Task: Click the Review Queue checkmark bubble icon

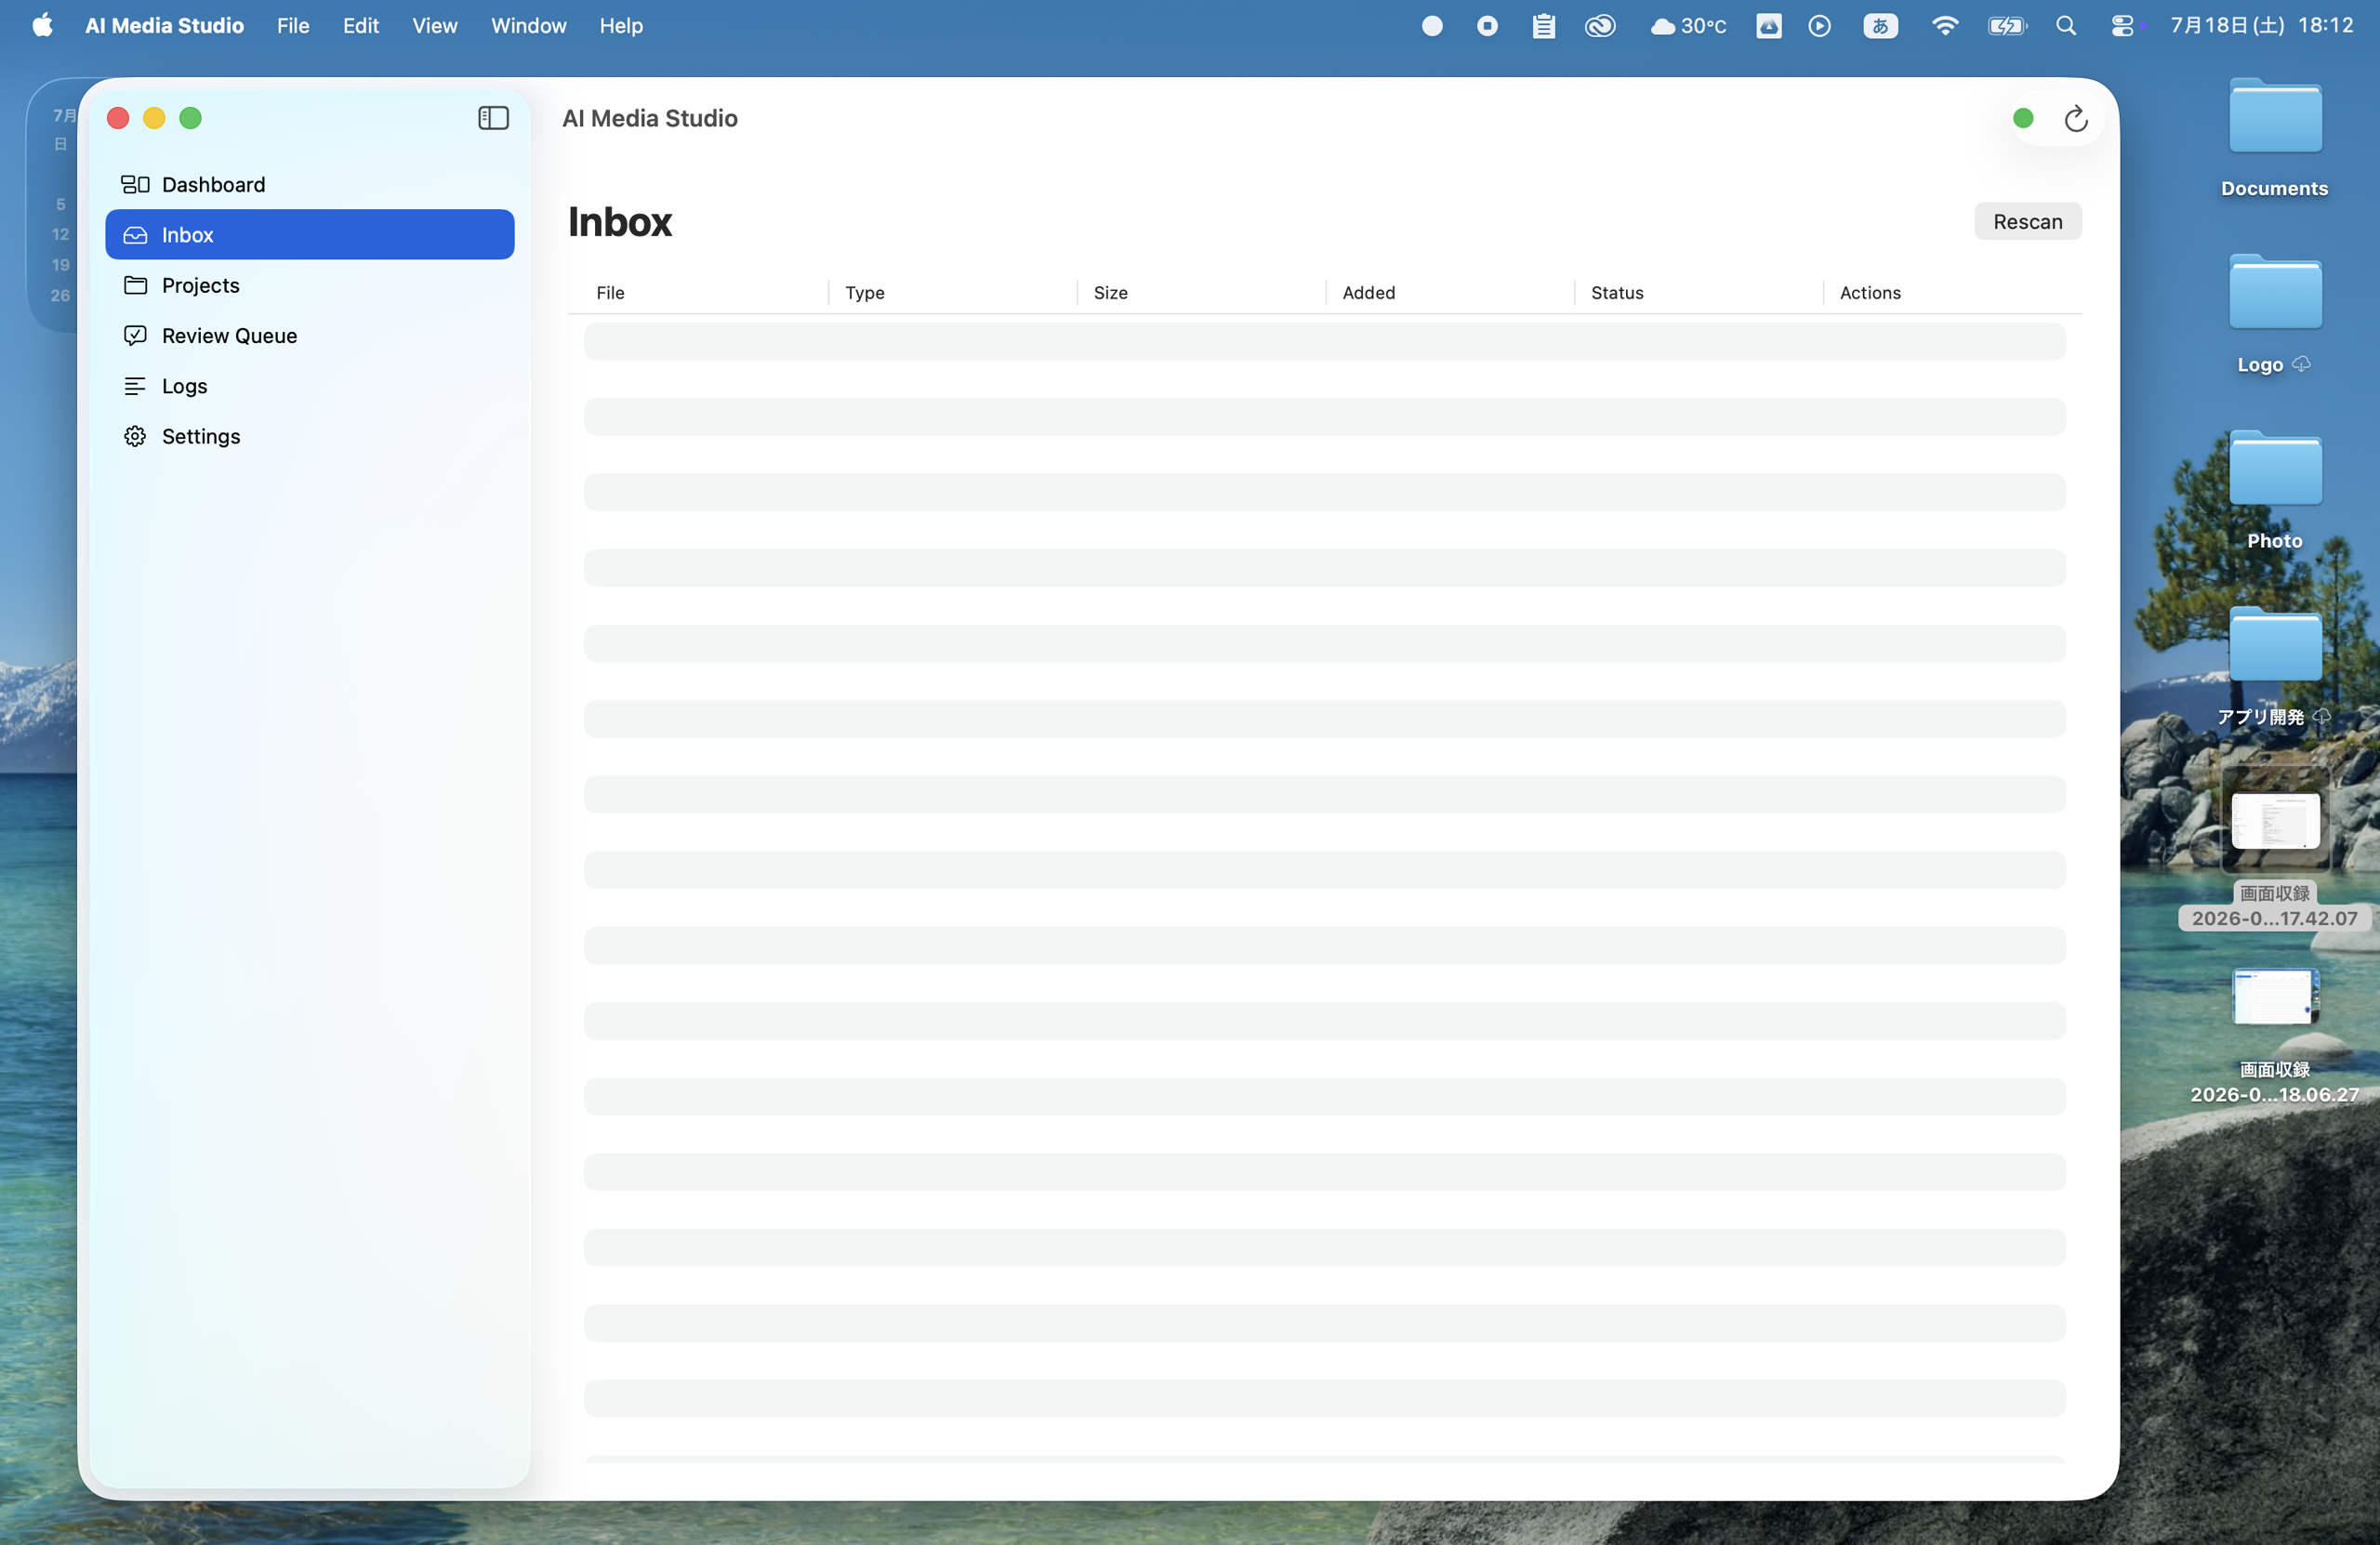Action: click(x=135, y=335)
